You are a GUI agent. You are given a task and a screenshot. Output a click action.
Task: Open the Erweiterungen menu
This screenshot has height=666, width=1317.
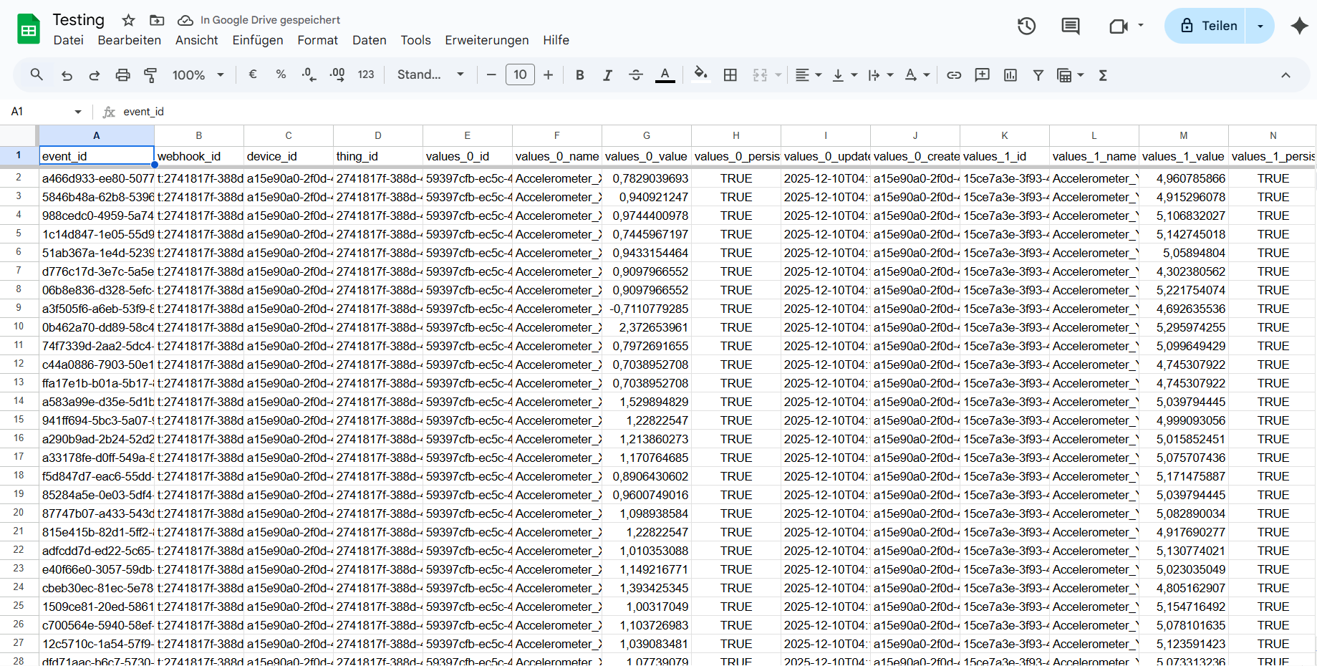pos(486,40)
